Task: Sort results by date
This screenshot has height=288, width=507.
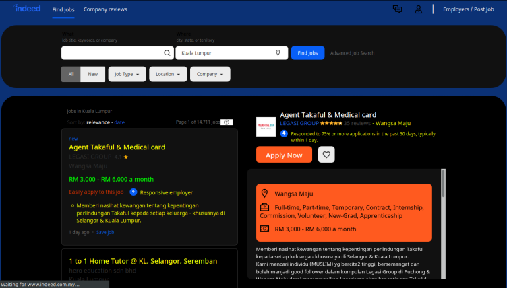Action: (119, 122)
